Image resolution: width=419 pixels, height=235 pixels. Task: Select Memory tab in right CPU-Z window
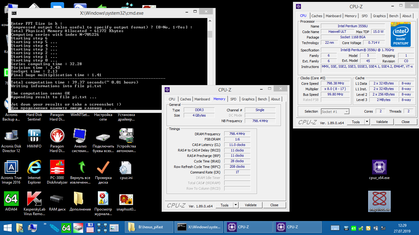[x=351, y=16]
